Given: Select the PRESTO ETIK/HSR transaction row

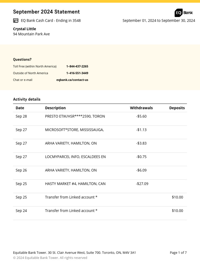Looking at the screenshot, I should 75,116.
